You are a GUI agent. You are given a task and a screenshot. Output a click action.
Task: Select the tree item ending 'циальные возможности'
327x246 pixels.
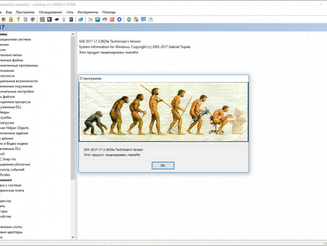[x=19, y=81]
